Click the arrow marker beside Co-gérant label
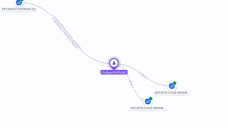 (148, 79)
